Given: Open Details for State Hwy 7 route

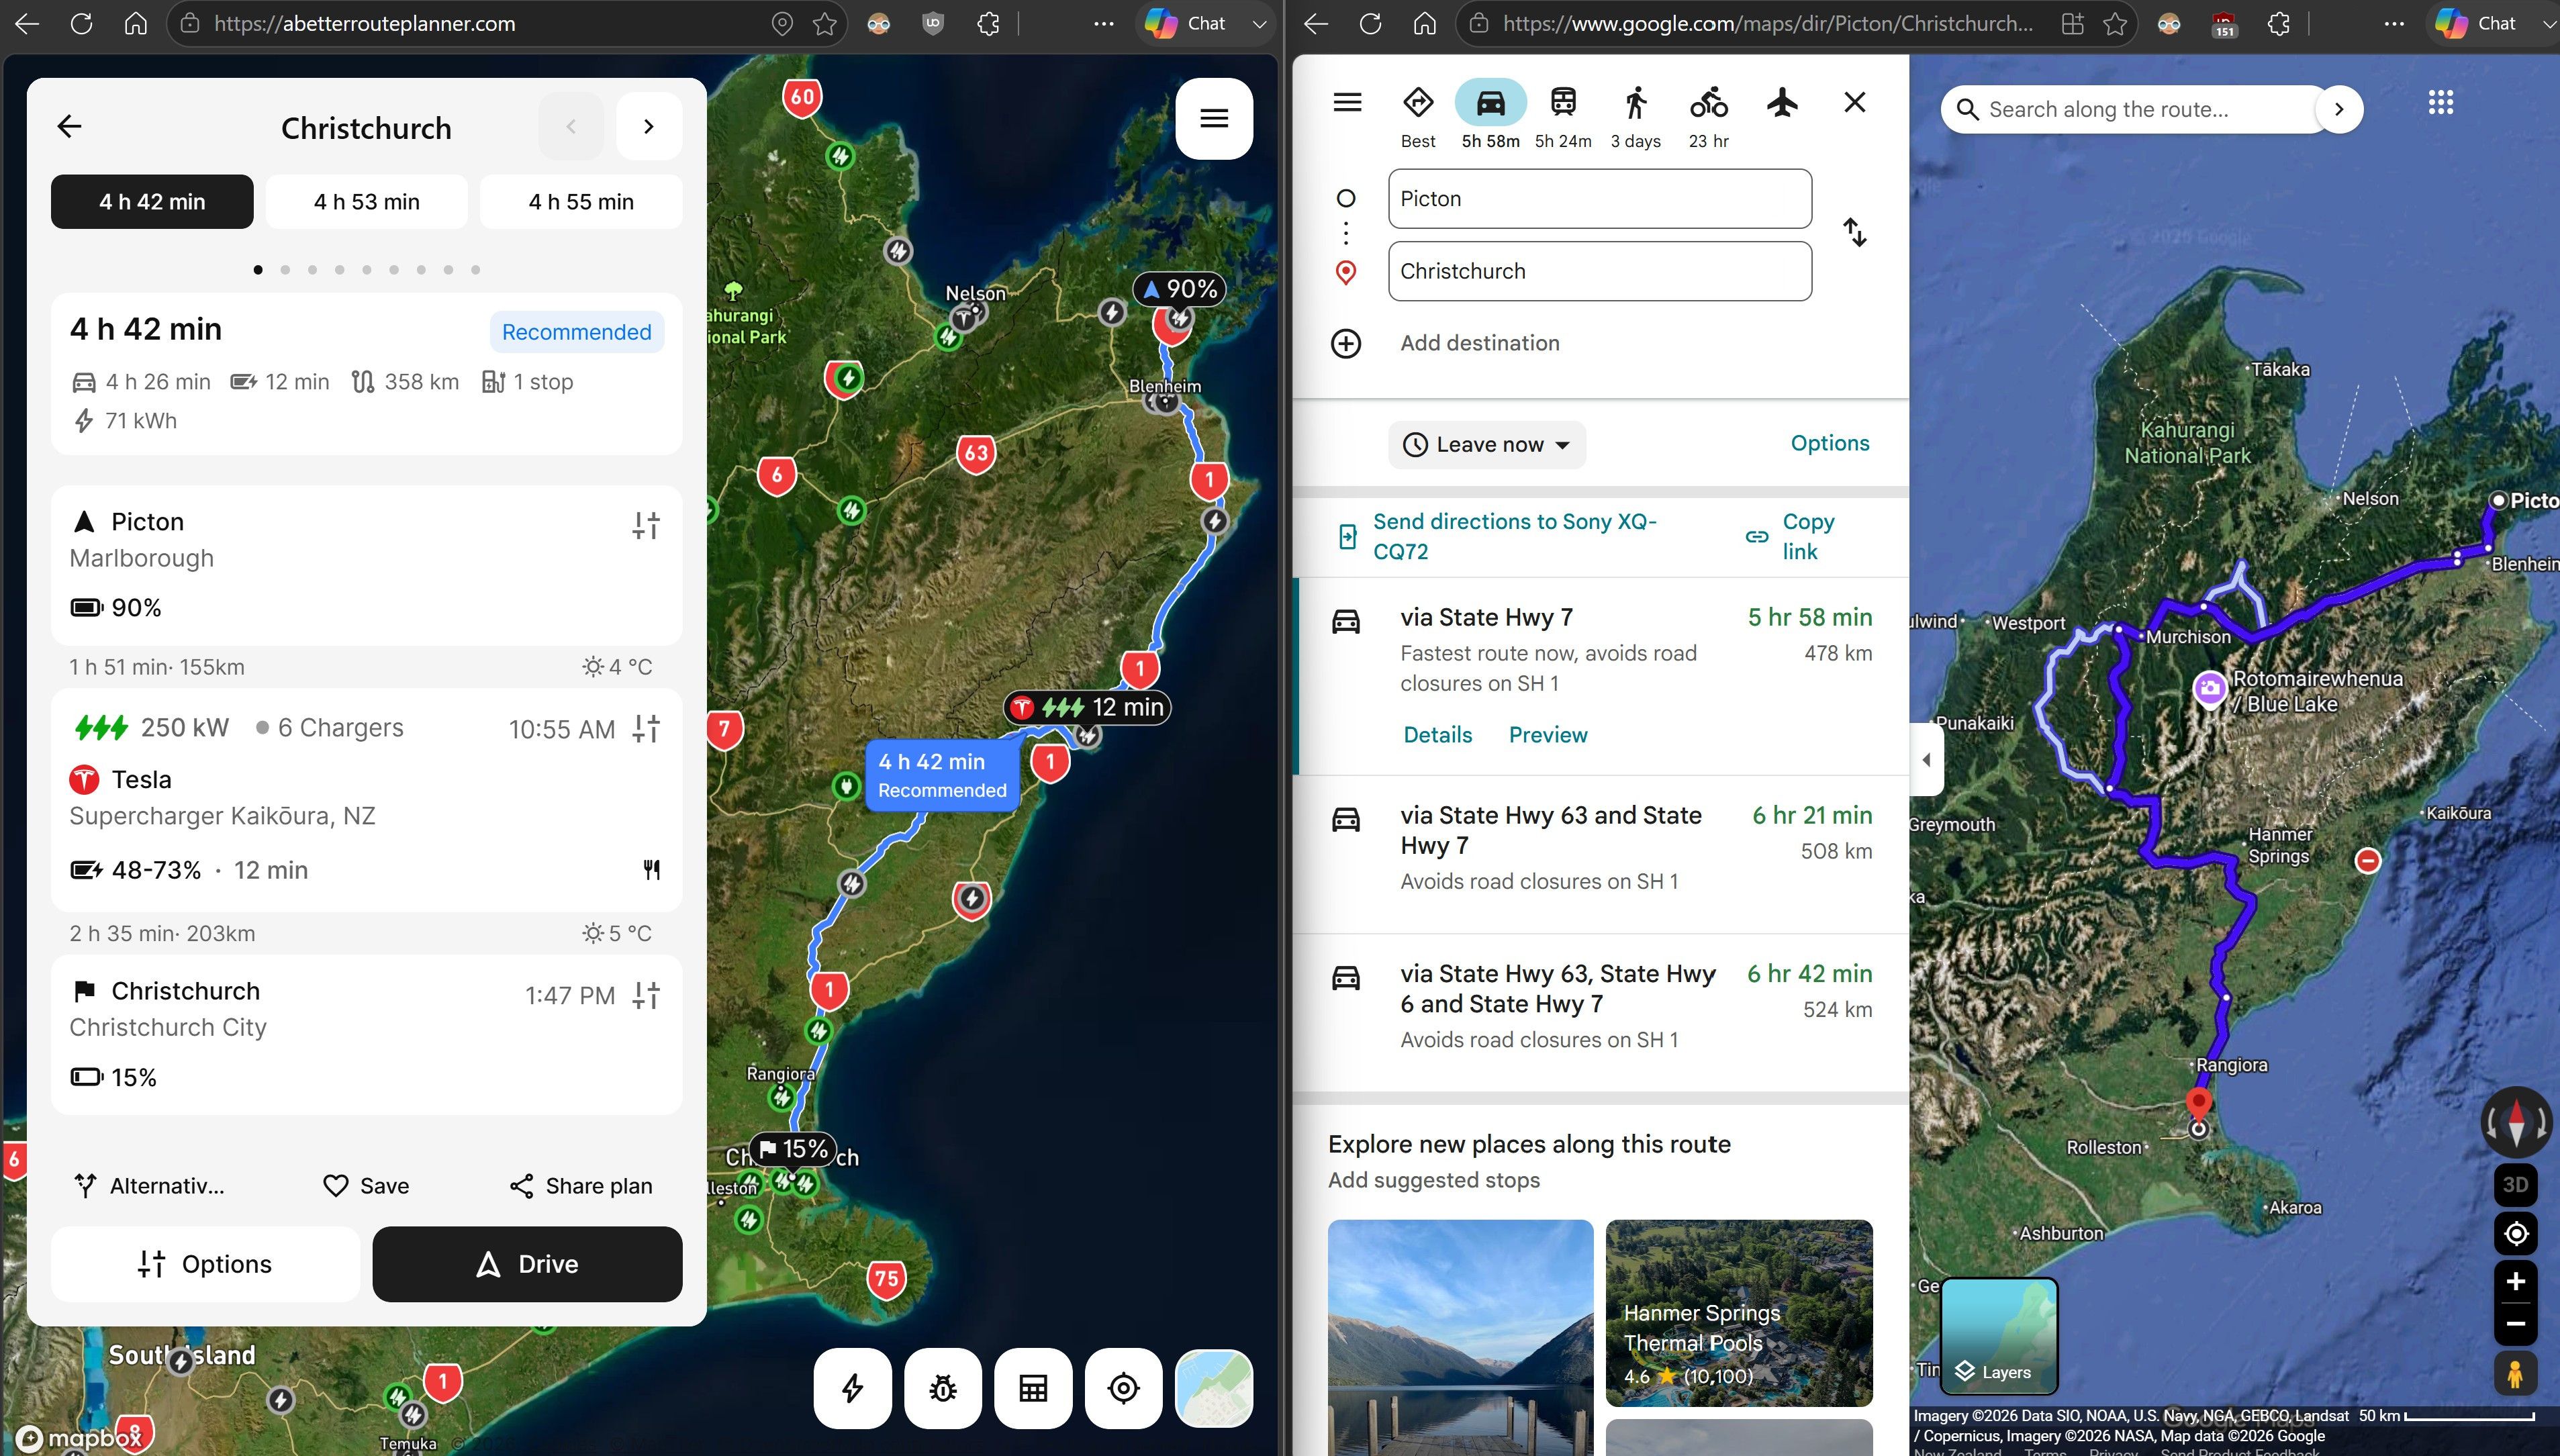Looking at the screenshot, I should tap(1437, 735).
